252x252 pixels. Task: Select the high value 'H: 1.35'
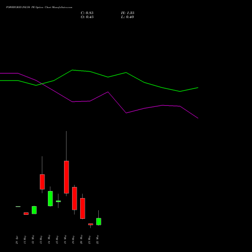(128, 13)
